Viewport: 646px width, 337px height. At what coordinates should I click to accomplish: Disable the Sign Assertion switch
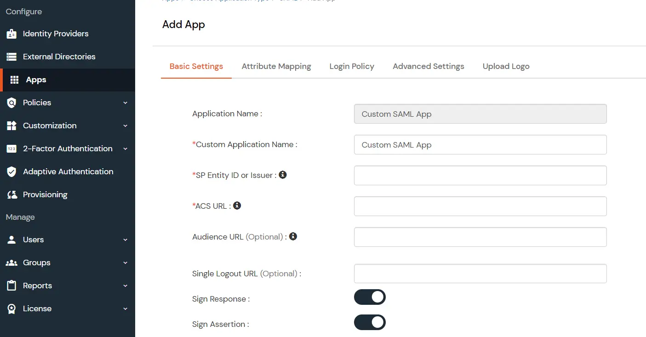point(370,322)
